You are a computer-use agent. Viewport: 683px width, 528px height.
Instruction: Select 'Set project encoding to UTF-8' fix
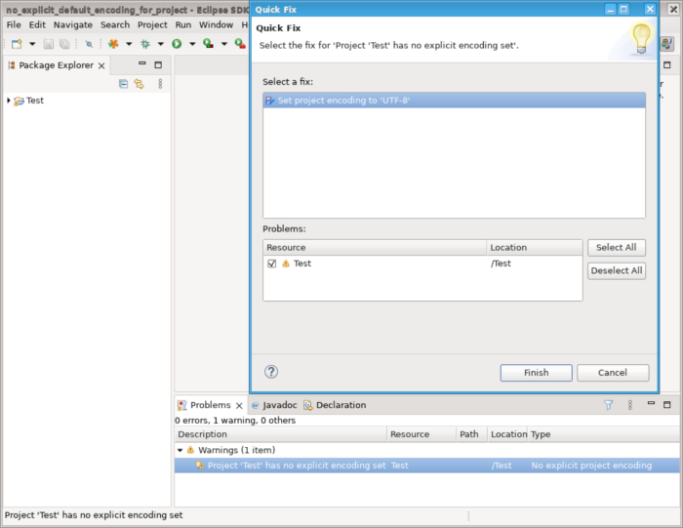pos(454,101)
